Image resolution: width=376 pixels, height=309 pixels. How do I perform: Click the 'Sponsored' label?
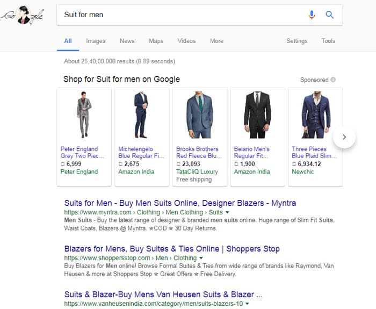[314, 80]
